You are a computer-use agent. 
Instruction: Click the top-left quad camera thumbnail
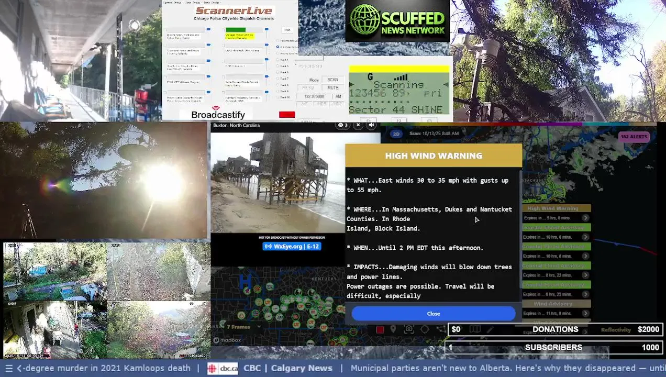[x=54, y=271]
